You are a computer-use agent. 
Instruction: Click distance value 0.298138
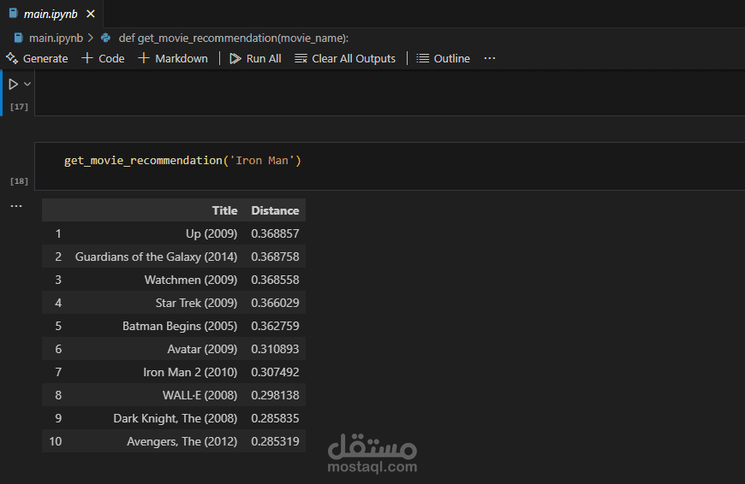click(275, 395)
